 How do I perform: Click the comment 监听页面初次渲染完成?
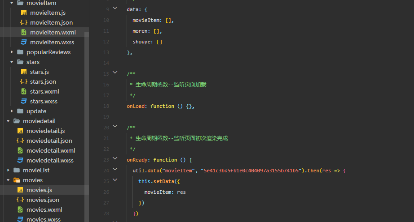(201, 138)
